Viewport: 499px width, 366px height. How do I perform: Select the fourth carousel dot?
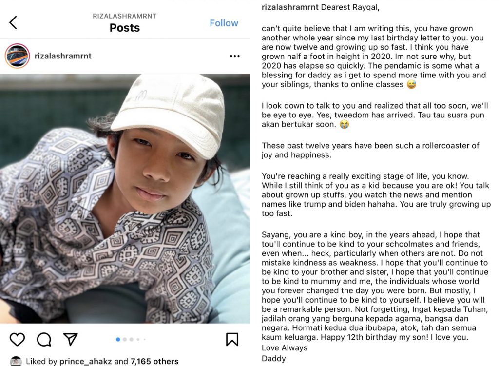tap(138, 339)
